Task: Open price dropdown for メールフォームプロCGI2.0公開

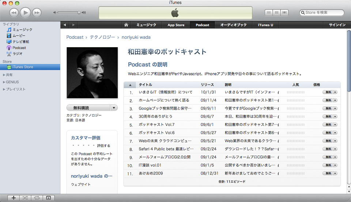Action: click(335, 157)
